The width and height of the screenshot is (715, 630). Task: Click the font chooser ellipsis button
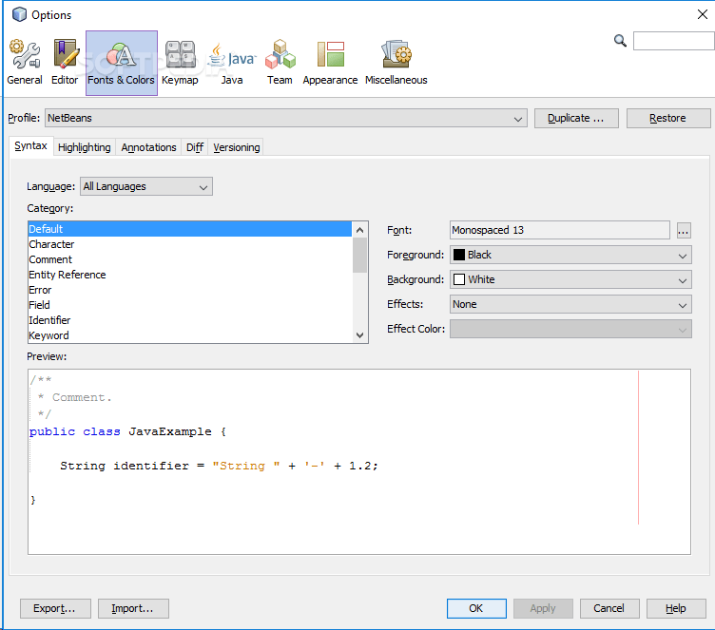683,231
